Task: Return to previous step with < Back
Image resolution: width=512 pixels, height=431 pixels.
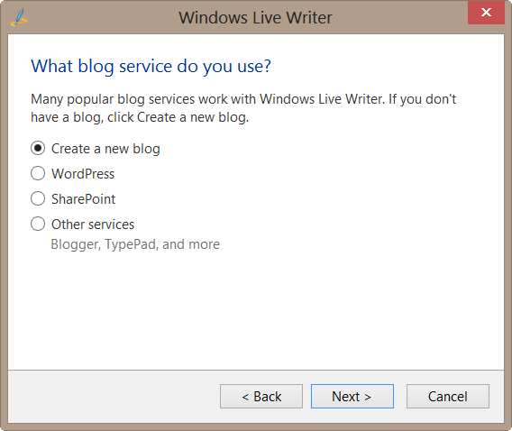Action: pyautogui.click(x=261, y=396)
